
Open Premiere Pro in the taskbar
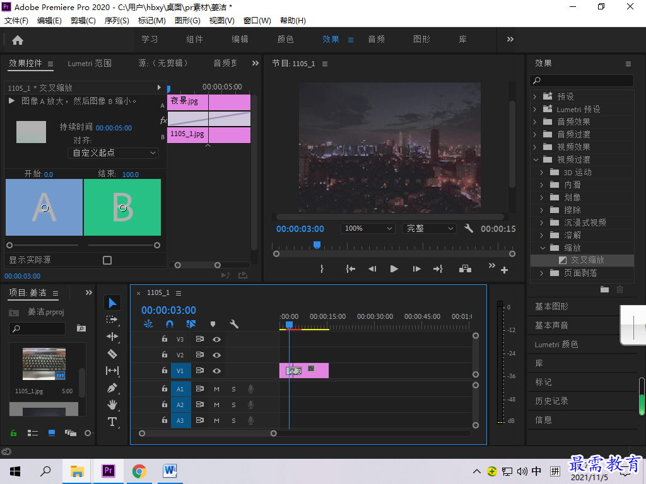[108, 471]
